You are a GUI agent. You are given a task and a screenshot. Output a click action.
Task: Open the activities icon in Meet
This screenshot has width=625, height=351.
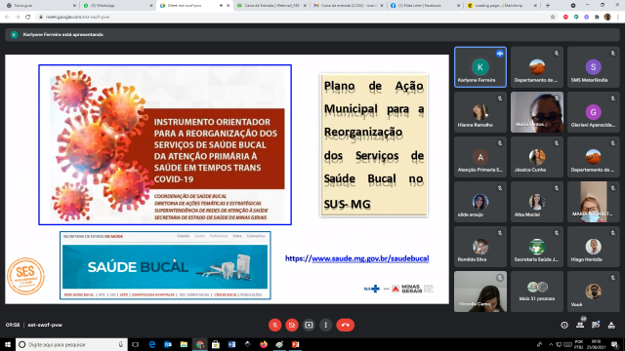611,325
